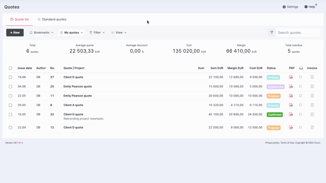The height and width of the screenshot is (183, 326).
Task: Sort by Sum EUR column
Action: (x=217, y=68)
